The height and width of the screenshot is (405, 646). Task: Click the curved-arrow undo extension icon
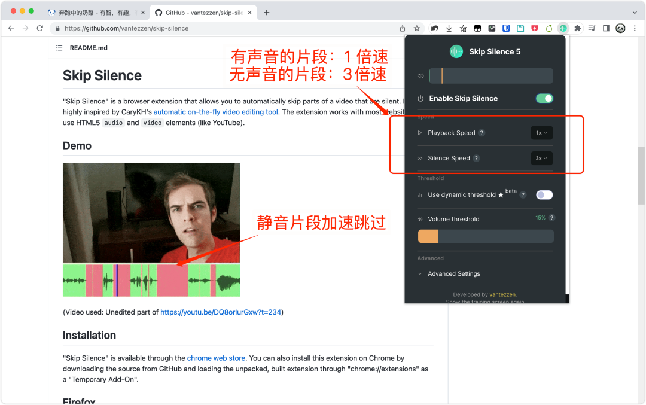pos(435,28)
